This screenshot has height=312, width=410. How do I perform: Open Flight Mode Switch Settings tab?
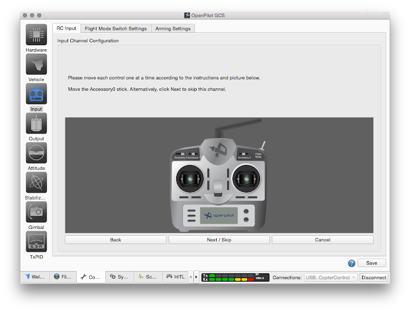click(x=115, y=29)
